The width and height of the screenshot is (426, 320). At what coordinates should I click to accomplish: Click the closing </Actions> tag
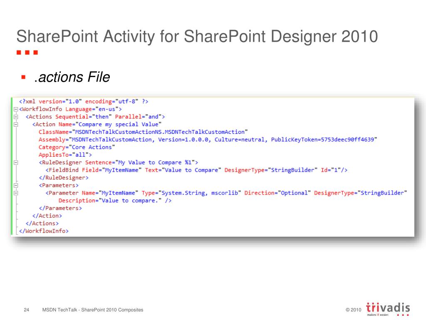pyautogui.click(x=42, y=223)
